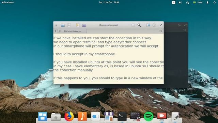Select the Documento nuevo tab
The width and height of the screenshot is (218, 123).
coord(73,31)
